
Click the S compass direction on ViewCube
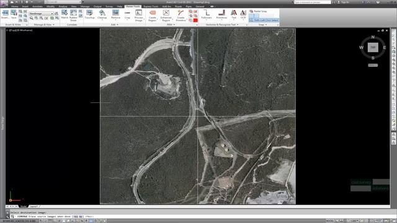coord(373,58)
